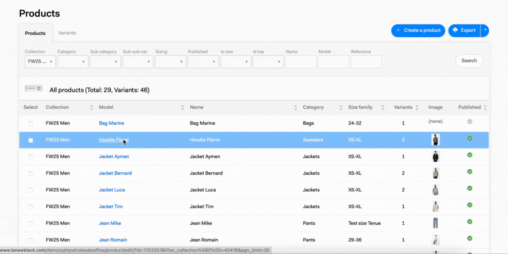
Task: Open the bulk action dropdown beside All products
Action: pos(33,88)
